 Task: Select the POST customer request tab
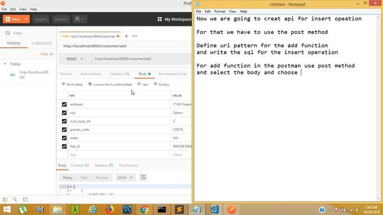click(90, 36)
